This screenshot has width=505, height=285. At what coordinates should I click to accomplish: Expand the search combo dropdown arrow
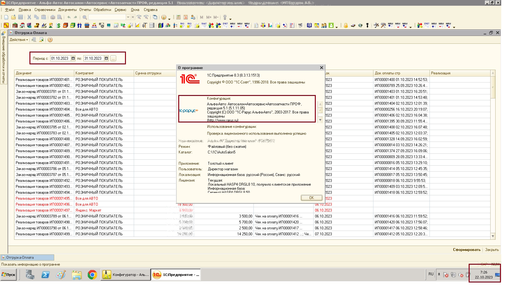[128, 17]
